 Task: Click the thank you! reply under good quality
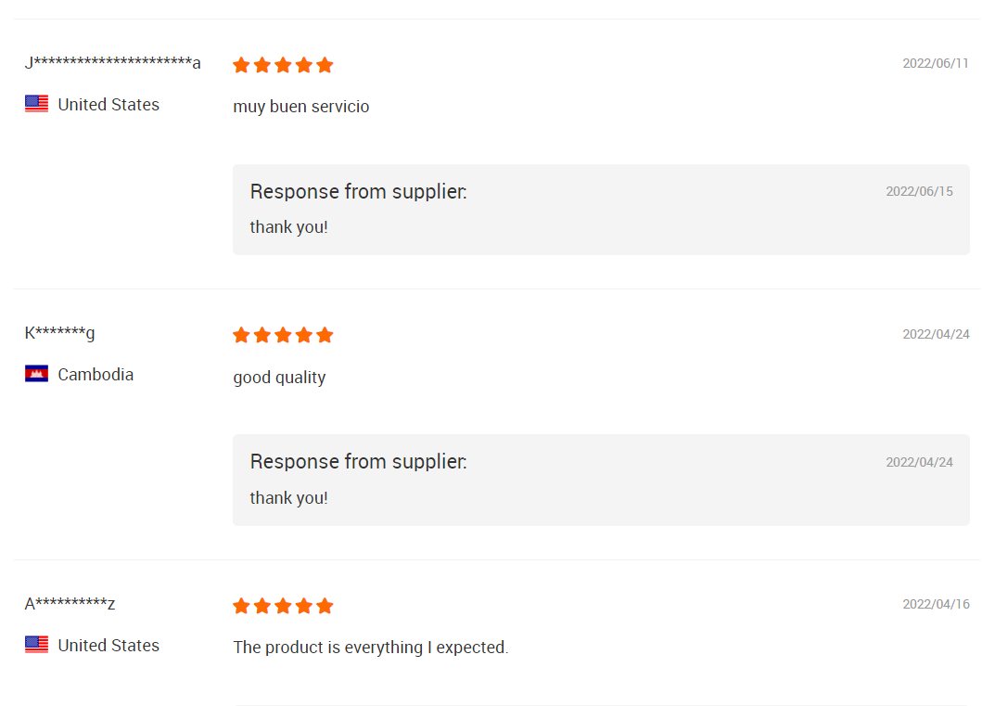point(288,498)
